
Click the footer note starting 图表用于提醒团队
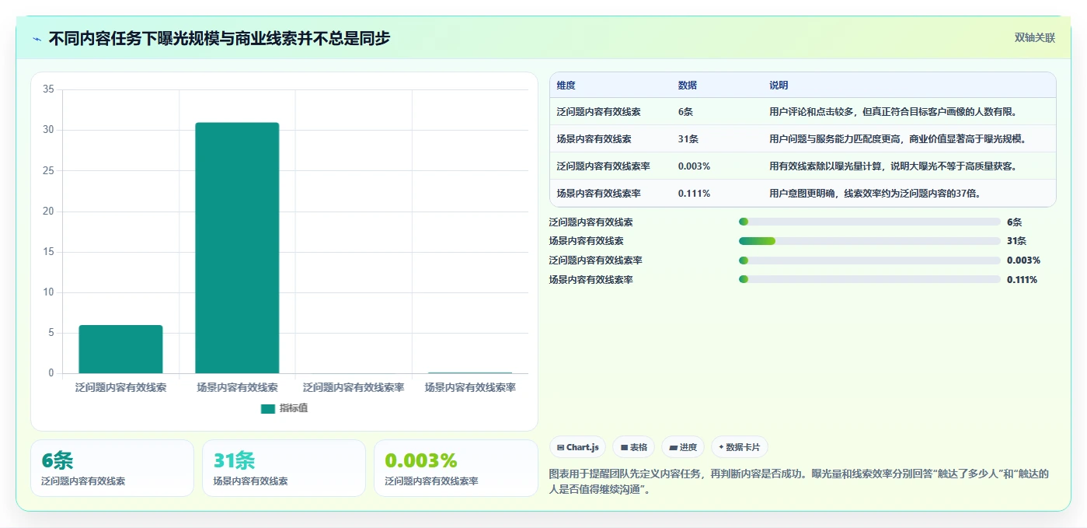pos(799,481)
